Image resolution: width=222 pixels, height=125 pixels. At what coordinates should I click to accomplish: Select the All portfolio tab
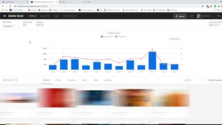click(46, 80)
